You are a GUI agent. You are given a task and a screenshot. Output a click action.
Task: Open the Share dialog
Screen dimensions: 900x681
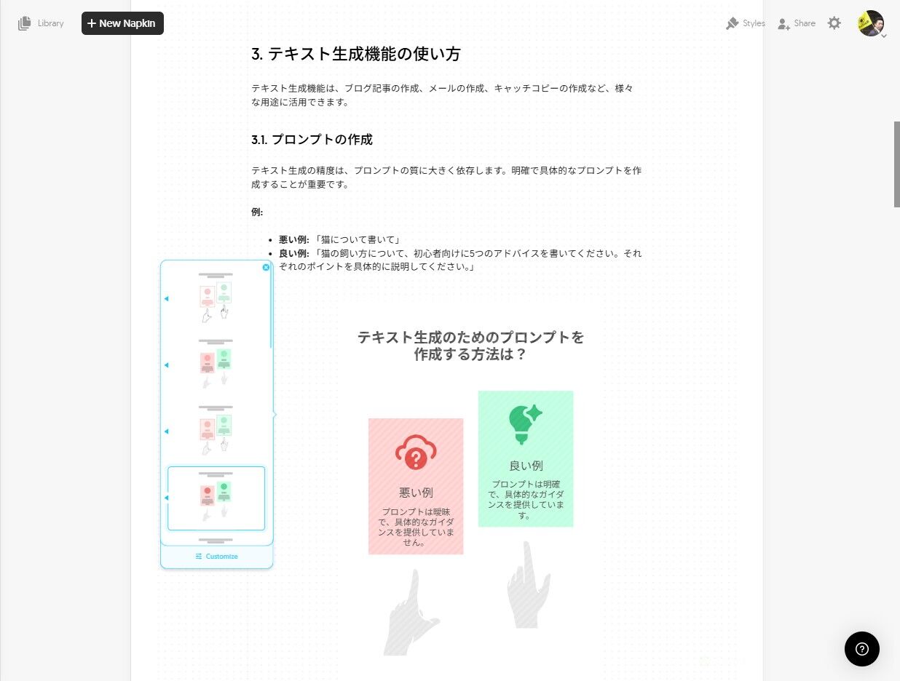[796, 23]
